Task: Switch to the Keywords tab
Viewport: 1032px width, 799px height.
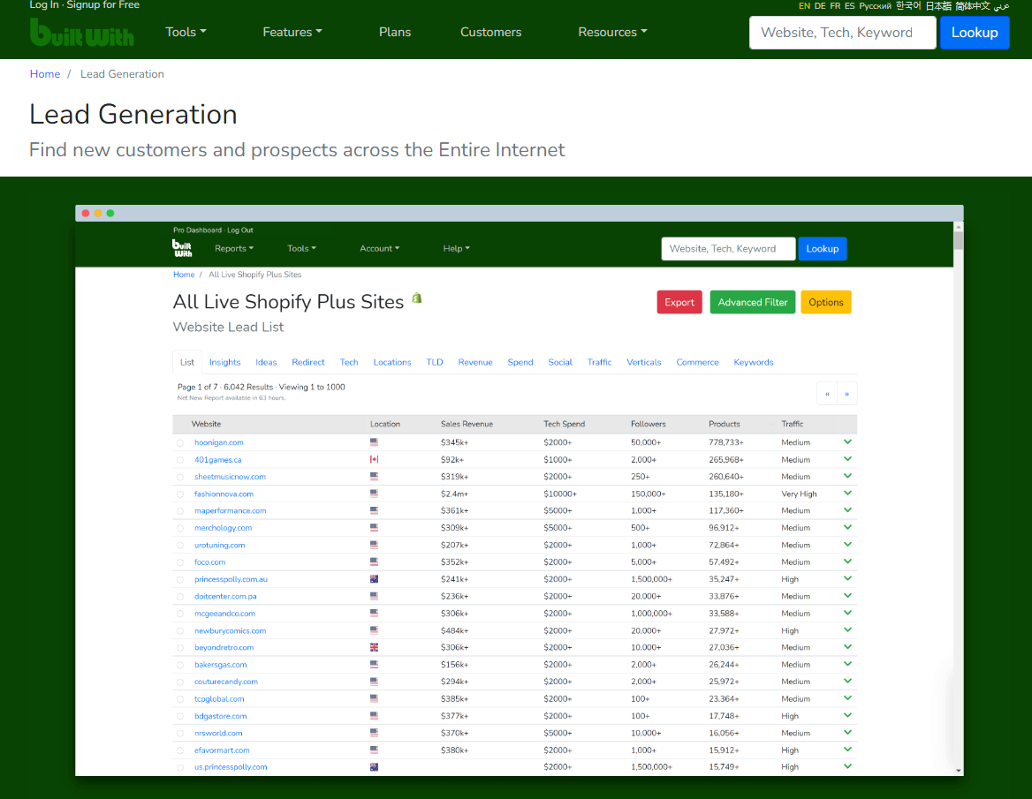Action: click(x=754, y=362)
